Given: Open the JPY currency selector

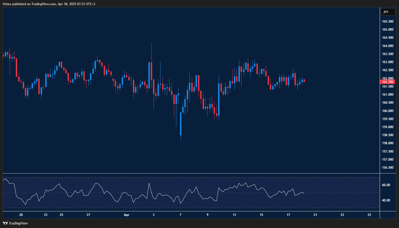Looking at the screenshot, I should tap(388, 12).
